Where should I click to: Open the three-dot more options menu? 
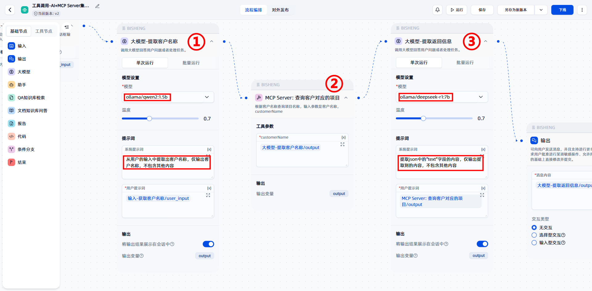(582, 10)
